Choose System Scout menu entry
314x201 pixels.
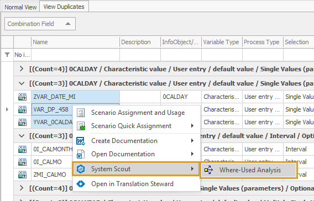(136, 169)
